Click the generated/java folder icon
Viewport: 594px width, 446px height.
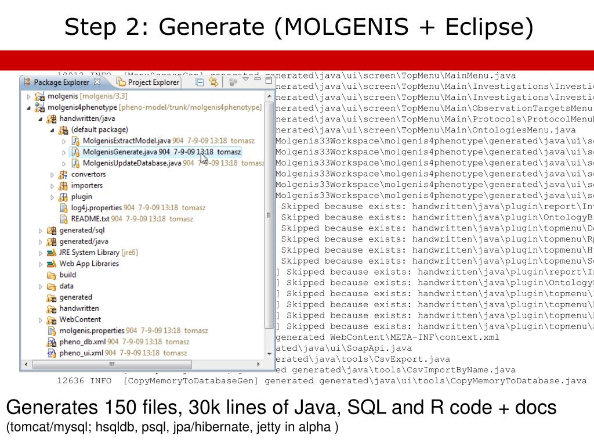pos(52,242)
